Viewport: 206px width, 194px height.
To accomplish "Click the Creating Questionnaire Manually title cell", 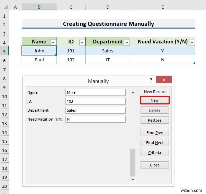I will coord(108,24).
